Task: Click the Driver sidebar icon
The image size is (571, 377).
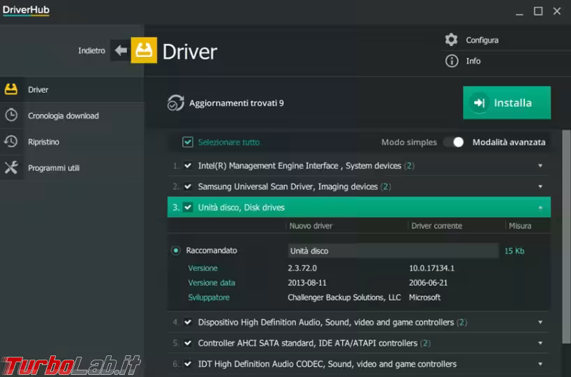Action: point(11,89)
